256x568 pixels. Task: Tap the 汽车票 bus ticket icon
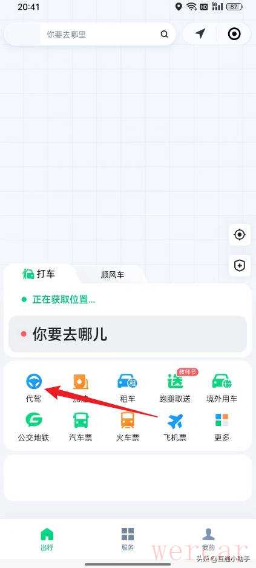tap(81, 420)
